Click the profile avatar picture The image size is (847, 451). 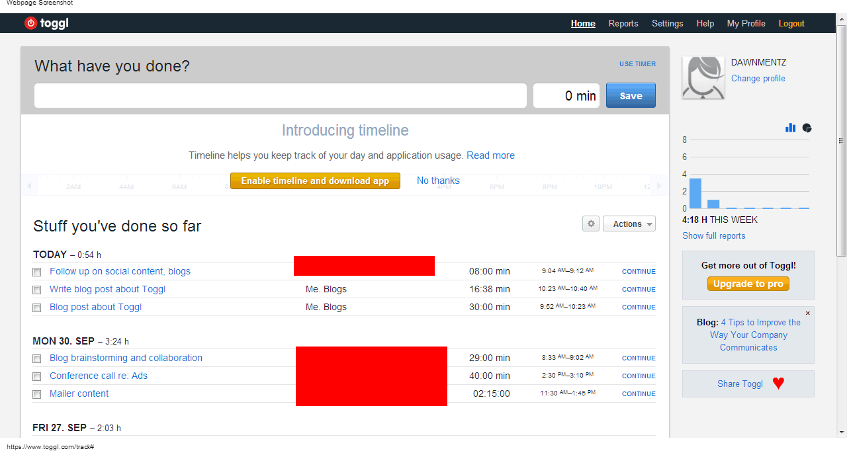tap(703, 77)
